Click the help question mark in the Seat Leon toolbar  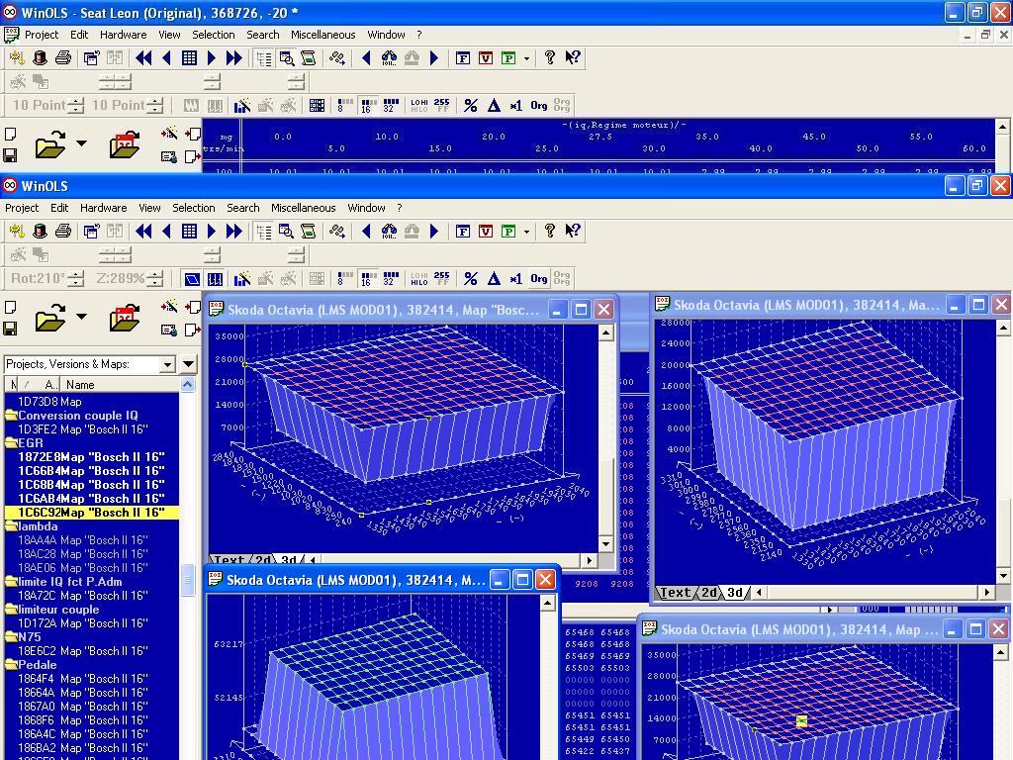coord(549,58)
